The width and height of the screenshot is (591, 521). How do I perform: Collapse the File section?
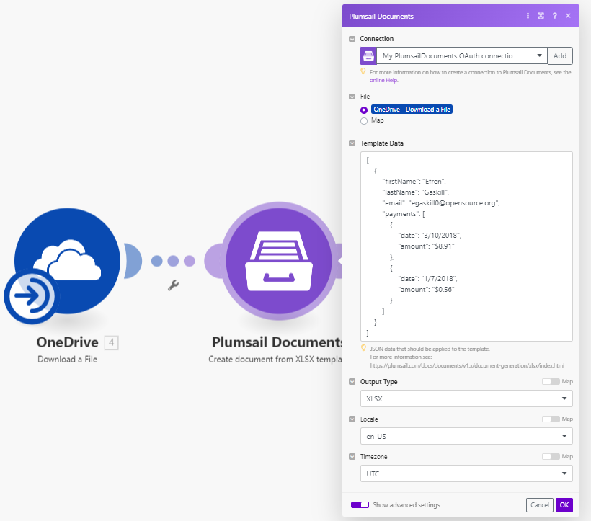[x=352, y=97]
